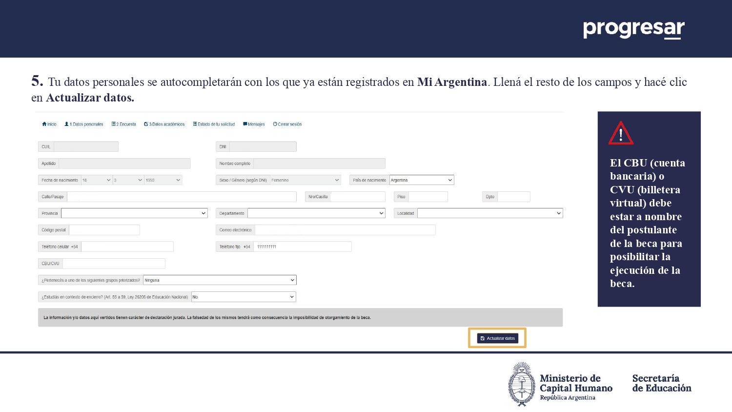
Task: Click the Inicio home icon
Action: (x=44, y=124)
